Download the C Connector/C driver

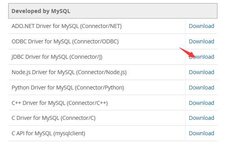(x=201, y=118)
